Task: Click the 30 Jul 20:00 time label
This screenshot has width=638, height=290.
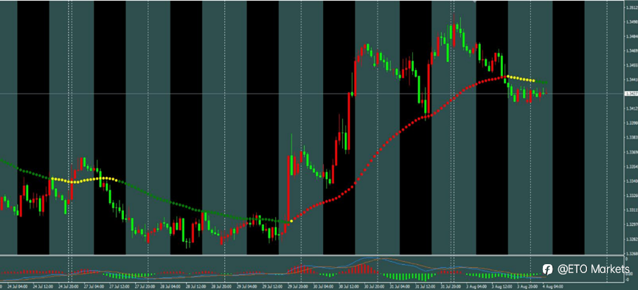Action: pos(375,287)
